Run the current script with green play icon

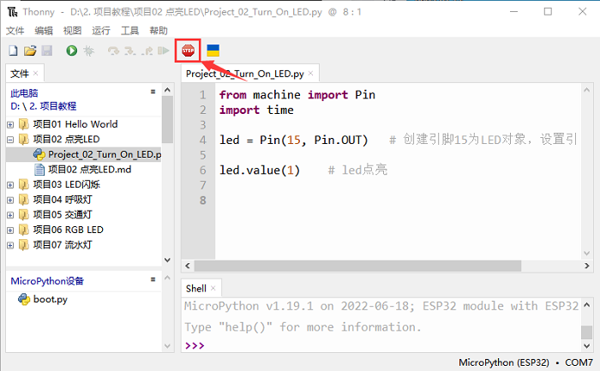72,51
